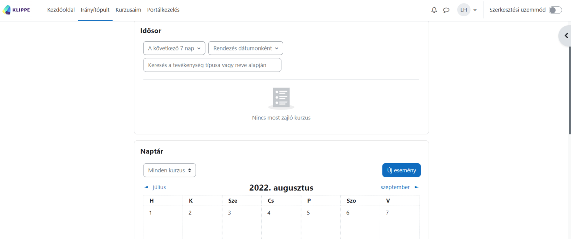This screenshot has width=571, height=239.
Task: Open the notifications bell
Action: pos(434,10)
